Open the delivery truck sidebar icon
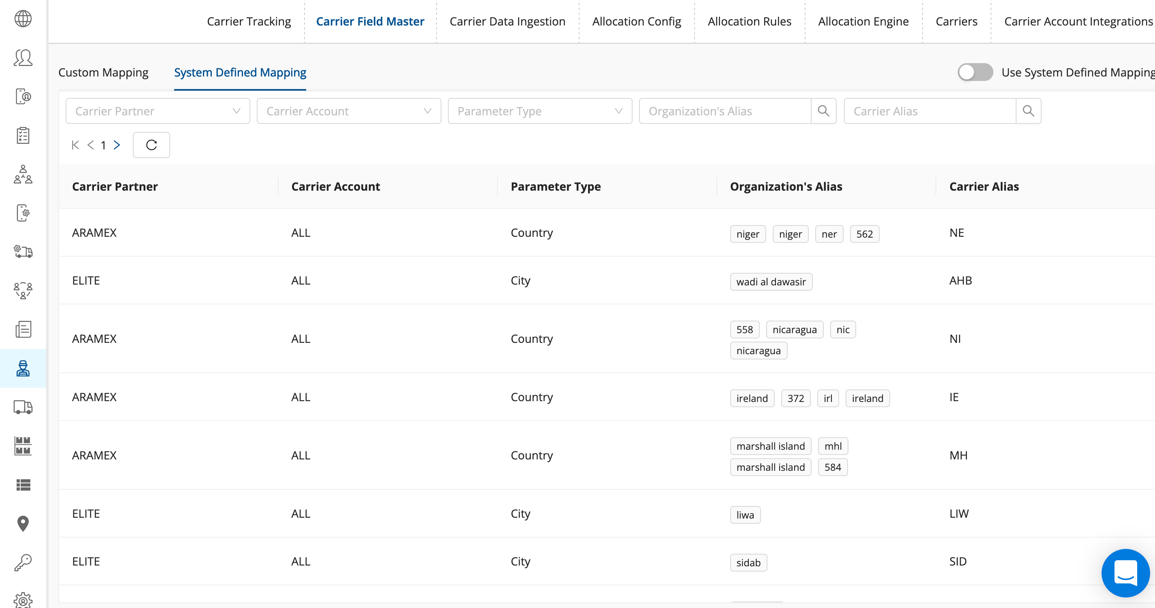The width and height of the screenshot is (1155, 608). click(x=23, y=407)
